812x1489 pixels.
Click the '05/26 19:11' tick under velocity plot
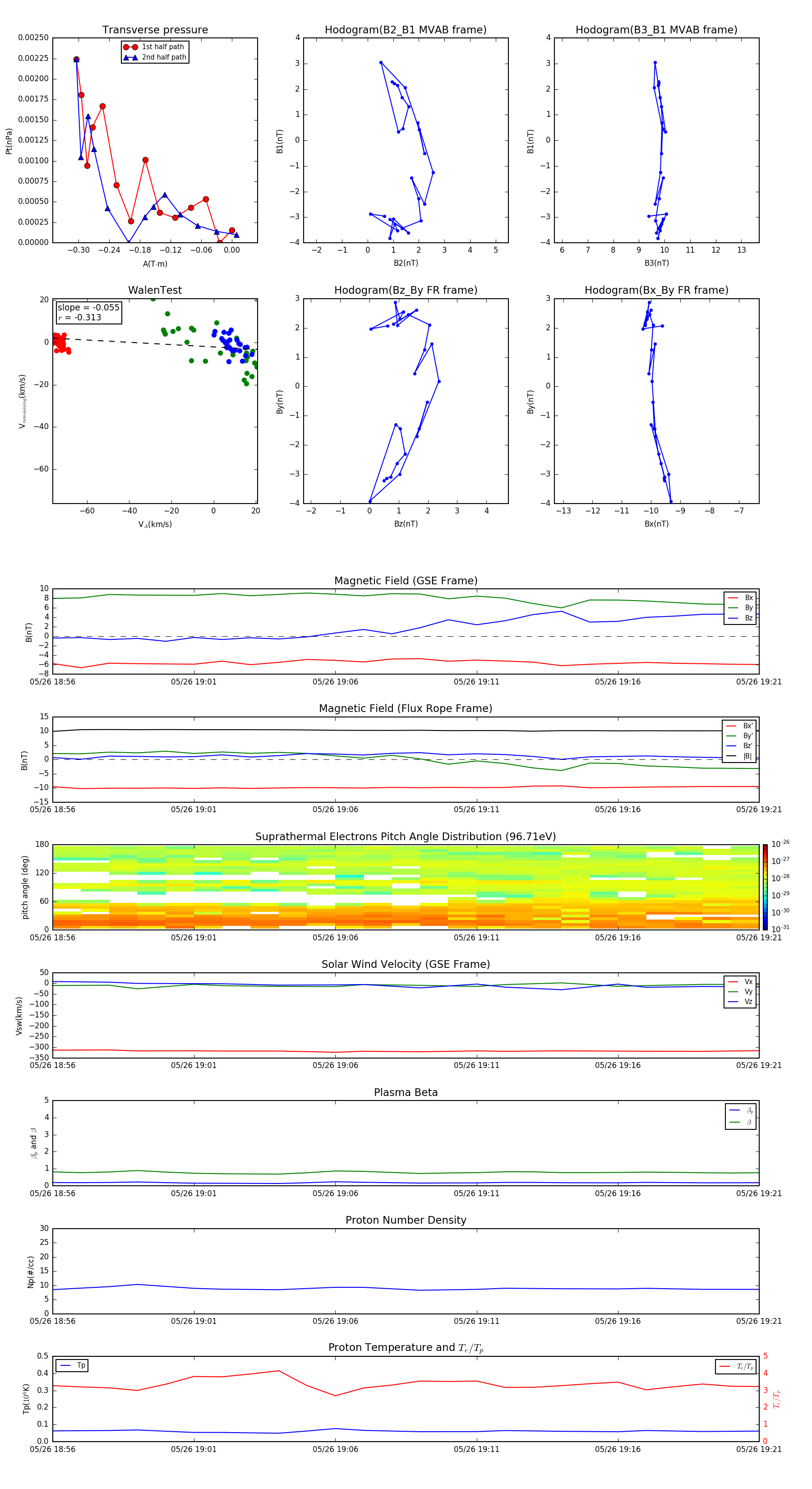[476, 1065]
